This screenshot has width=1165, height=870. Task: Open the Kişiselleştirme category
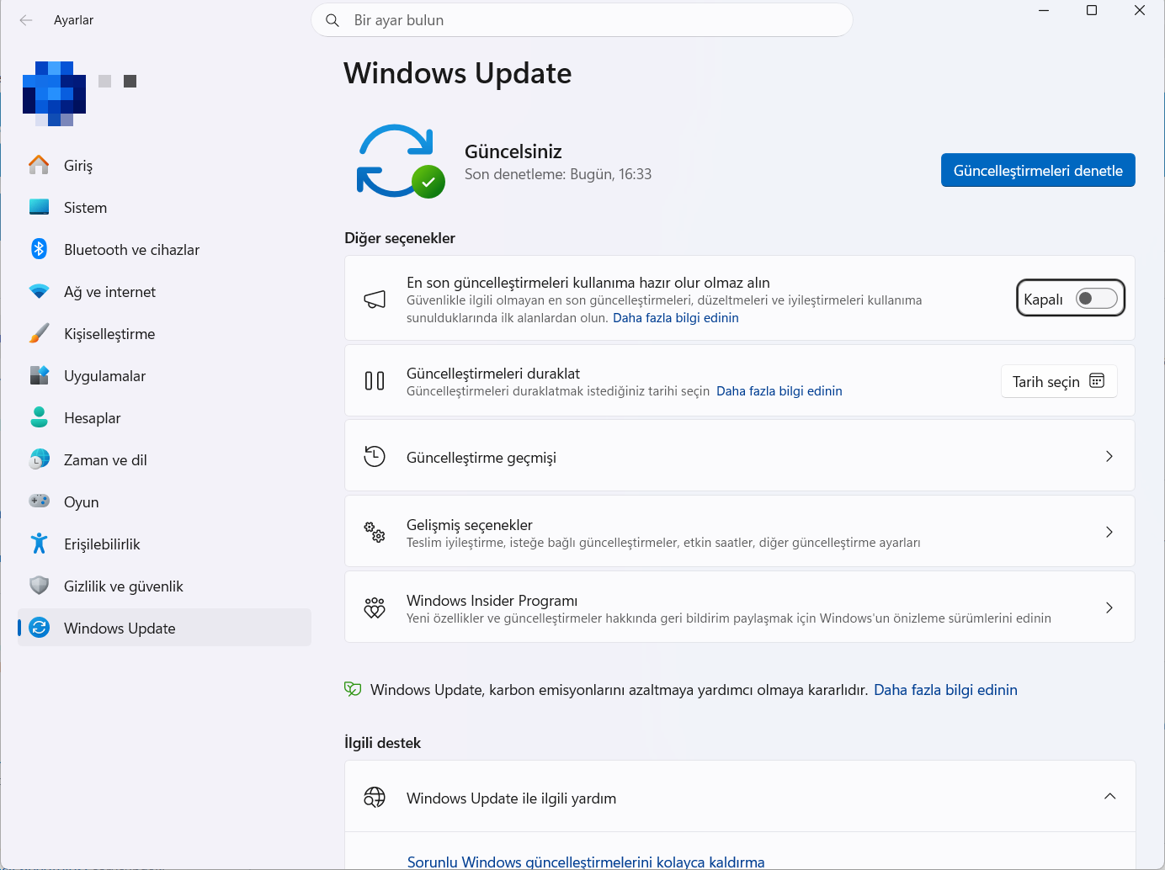click(x=164, y=333)
